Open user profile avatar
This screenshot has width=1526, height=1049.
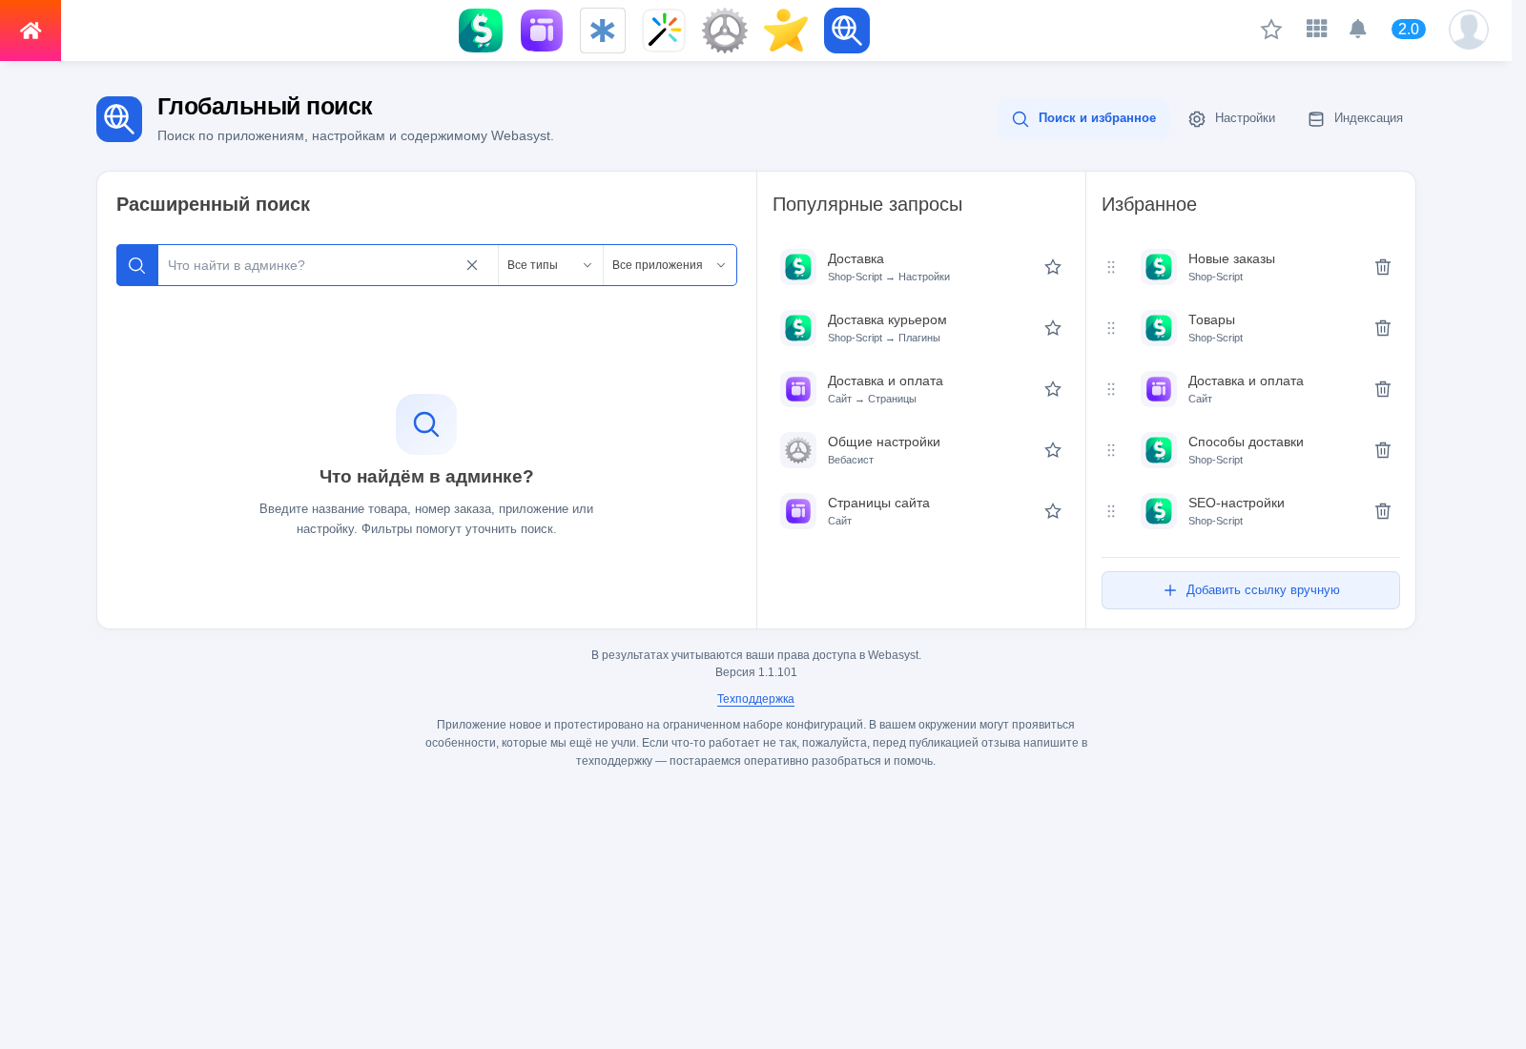click(x=1469, y=30)
